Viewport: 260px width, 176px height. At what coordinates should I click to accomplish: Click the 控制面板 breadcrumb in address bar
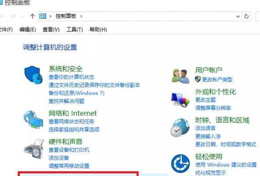(66, 16)
